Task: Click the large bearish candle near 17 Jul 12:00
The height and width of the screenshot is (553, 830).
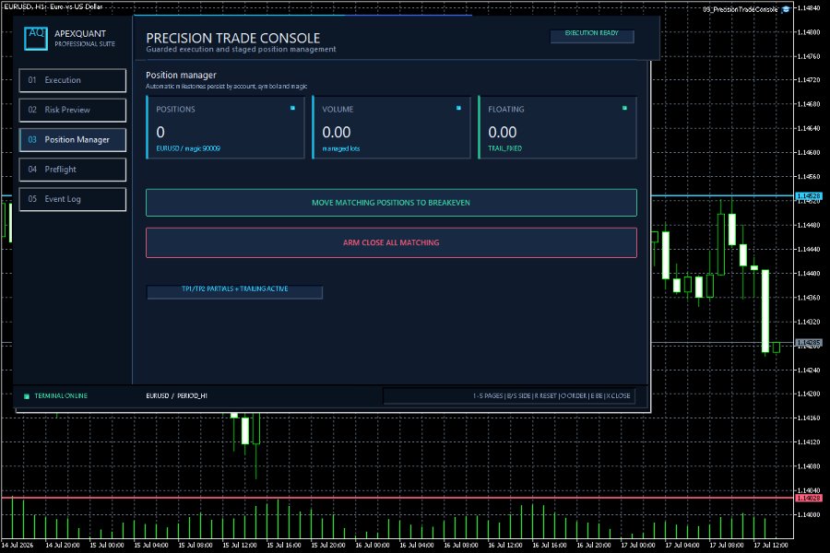Action: pyautogui.click(x=765, y=312)
